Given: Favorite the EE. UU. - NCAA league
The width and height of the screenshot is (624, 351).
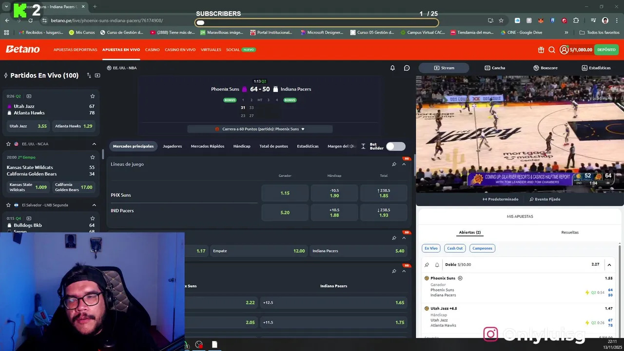Looking at the screenshot, I should (8, 144).
